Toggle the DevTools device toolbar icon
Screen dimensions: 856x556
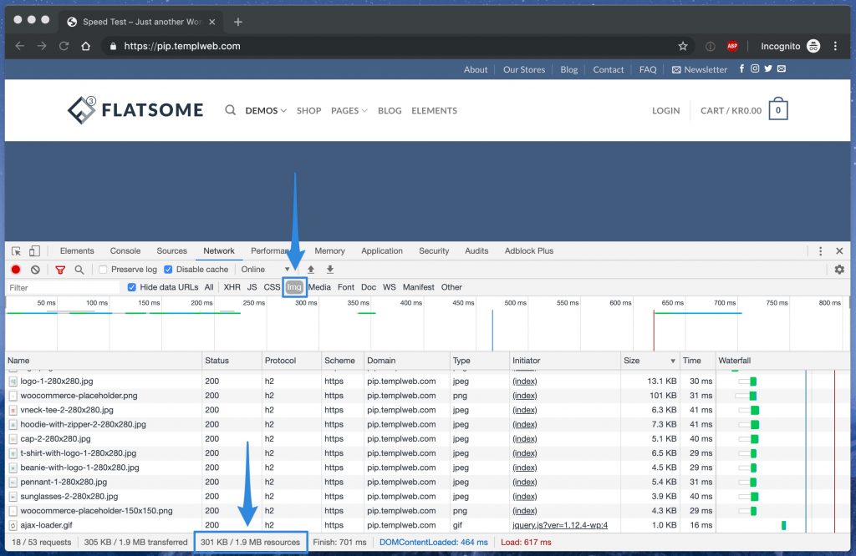(34, 250)
